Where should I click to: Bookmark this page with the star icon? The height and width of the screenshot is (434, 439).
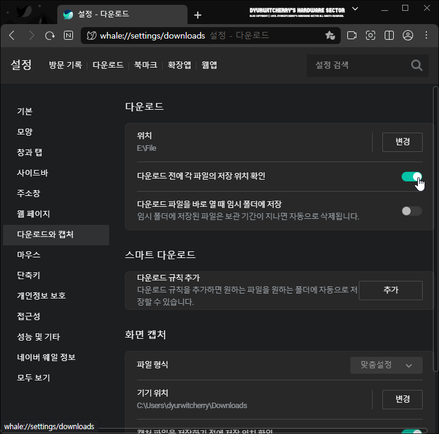(x=330, y=36)
